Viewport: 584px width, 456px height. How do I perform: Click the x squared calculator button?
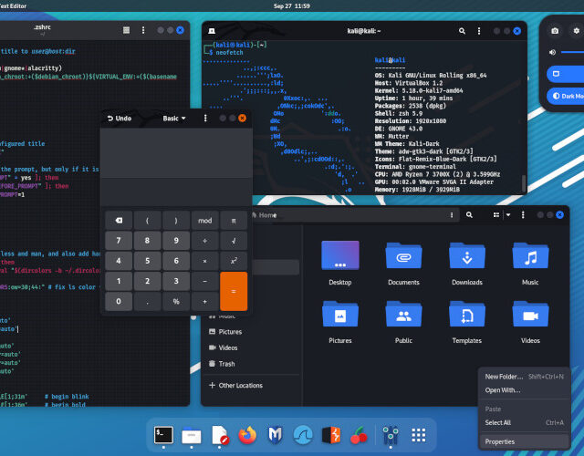click(x=234, y=261)
